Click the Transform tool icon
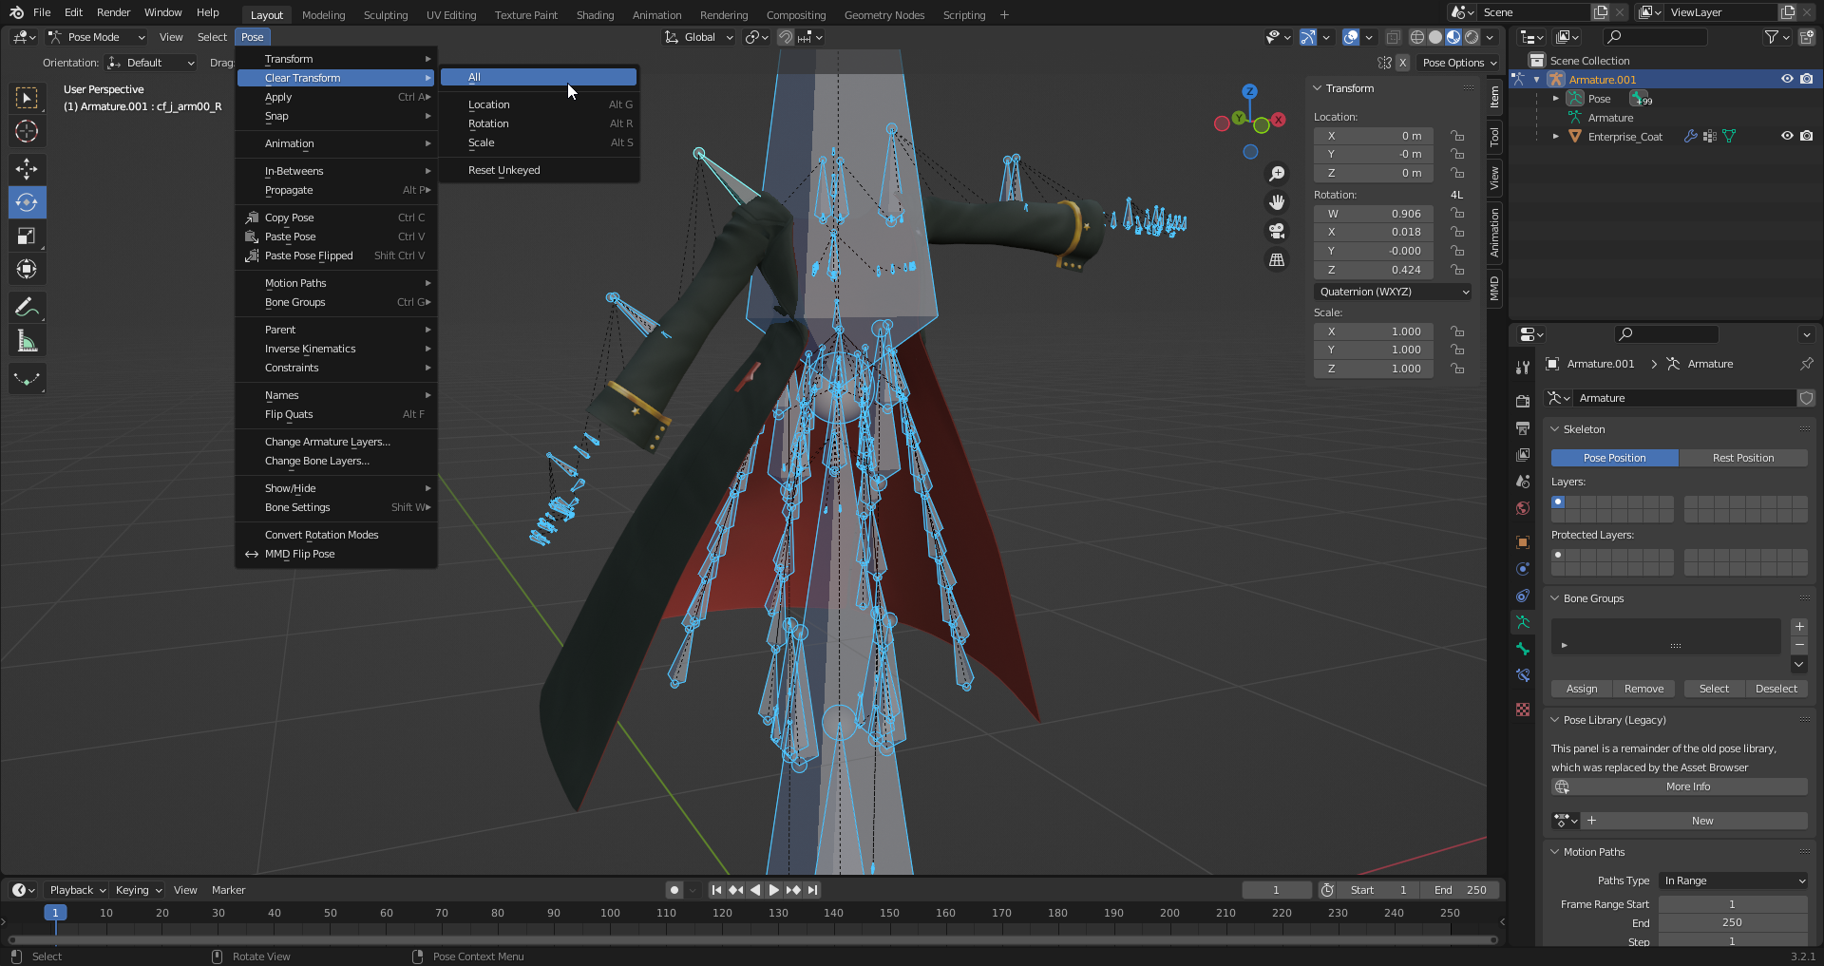1824x966 pixels. pos(27,269)
